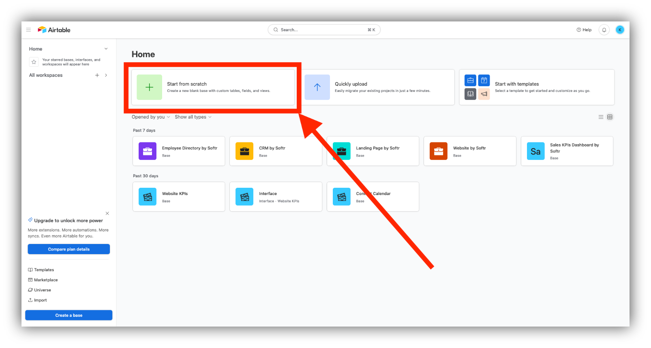Open CRM by Softr title
Screen dimensions: 651x348
272,148
